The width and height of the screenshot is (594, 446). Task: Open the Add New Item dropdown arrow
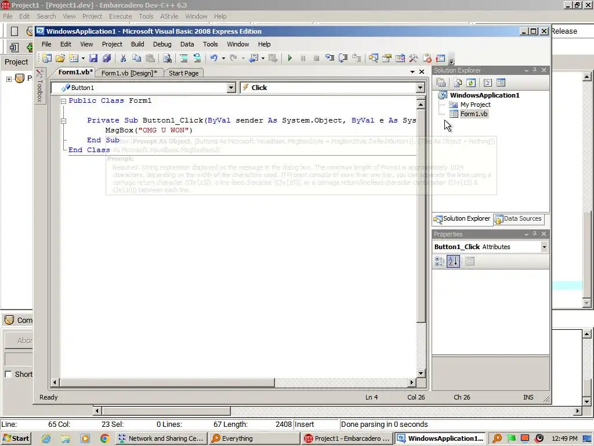click(x=83, y=58)
